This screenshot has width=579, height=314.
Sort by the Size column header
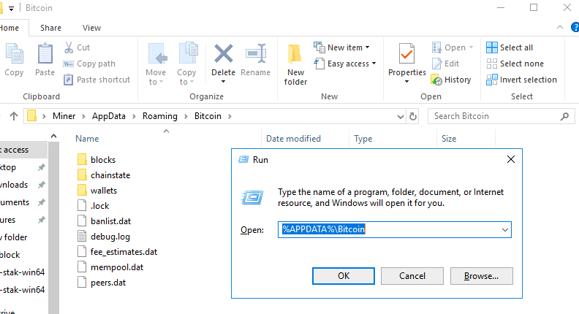[x=449, y=139]
